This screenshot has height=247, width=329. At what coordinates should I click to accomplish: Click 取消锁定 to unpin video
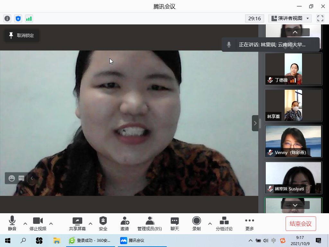22,35
